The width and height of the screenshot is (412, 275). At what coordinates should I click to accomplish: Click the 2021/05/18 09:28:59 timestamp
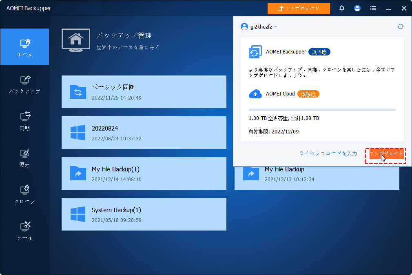pyautogui.click(x=117, y=220)
